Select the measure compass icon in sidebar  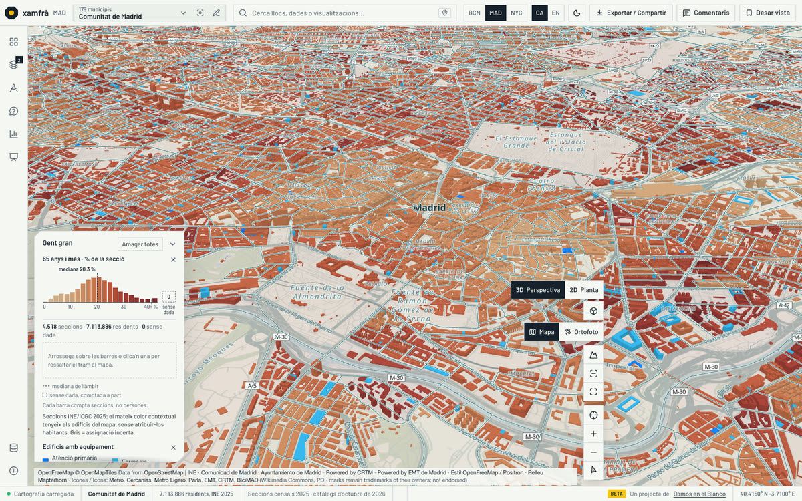click(x=13, y=88)
